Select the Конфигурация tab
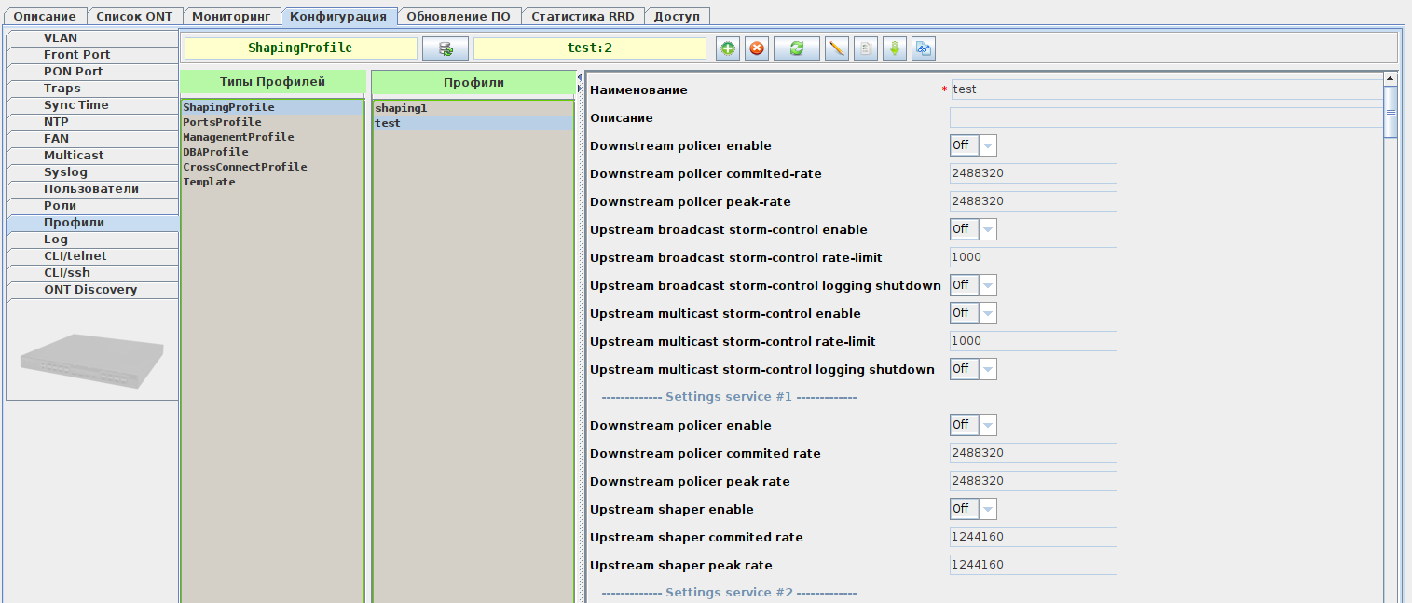1412x603 pixels. pyautogui.click(x=338, y=16)
